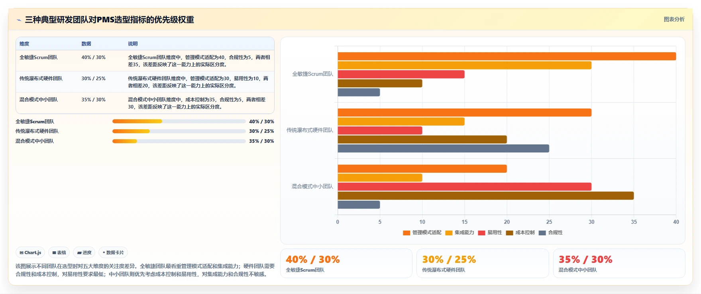Click the 40% / 30% value beside first progress bar
Viewport: 701px width, 294px height.
pos(261,122)
